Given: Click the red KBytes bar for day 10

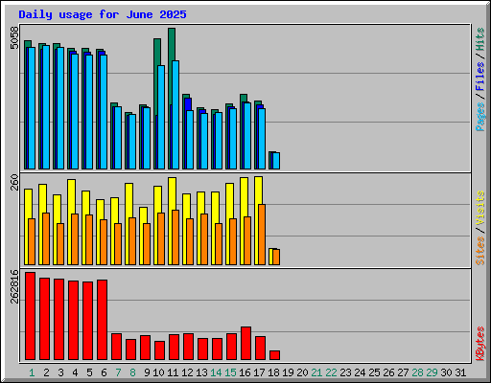Looking at the screenshot, I should click(x=160, y=350).
